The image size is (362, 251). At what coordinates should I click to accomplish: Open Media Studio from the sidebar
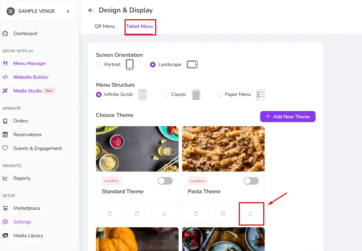click(x=28, y=91)
